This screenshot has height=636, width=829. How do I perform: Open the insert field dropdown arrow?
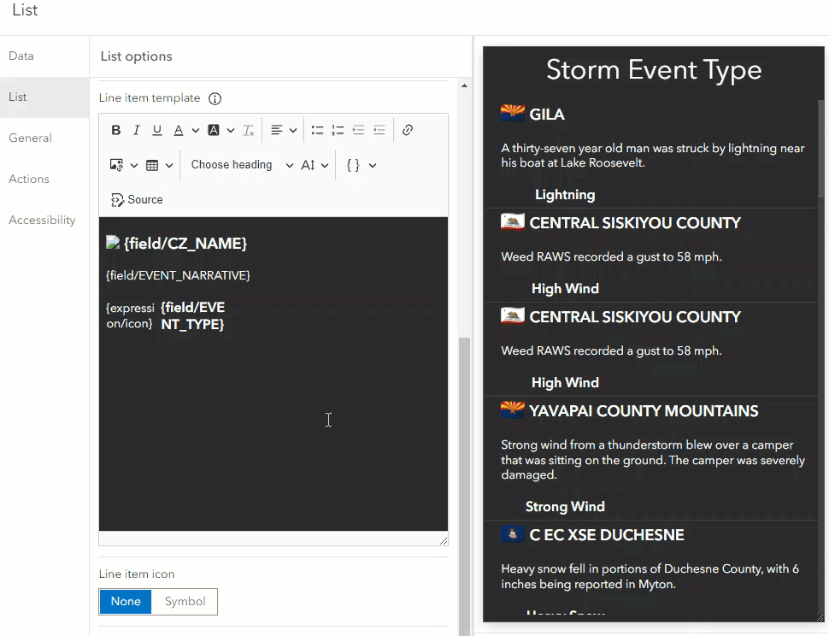373,165
